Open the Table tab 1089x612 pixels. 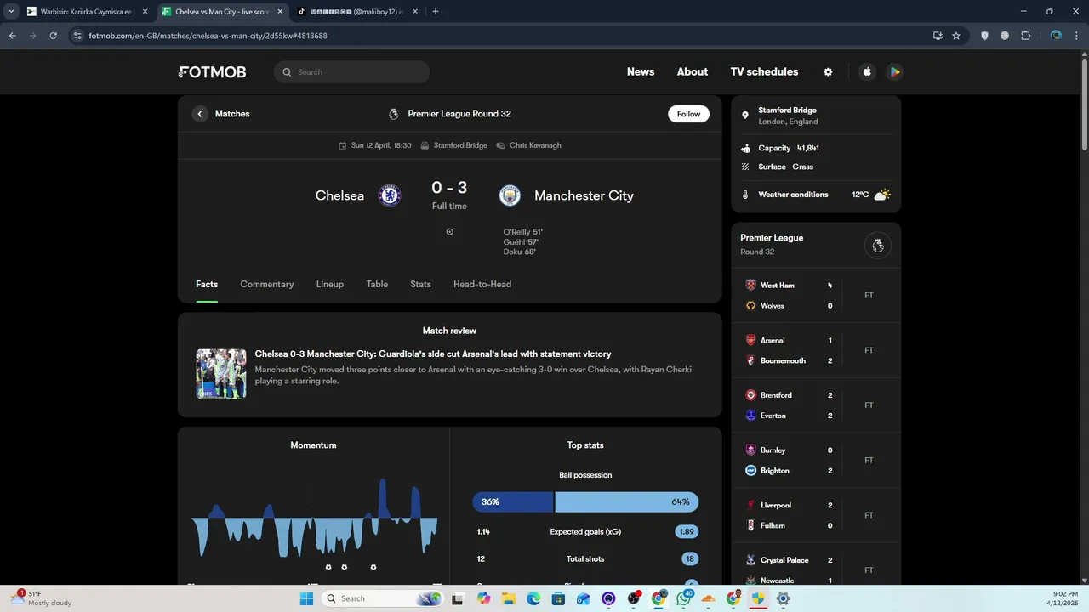coord(377,284)
